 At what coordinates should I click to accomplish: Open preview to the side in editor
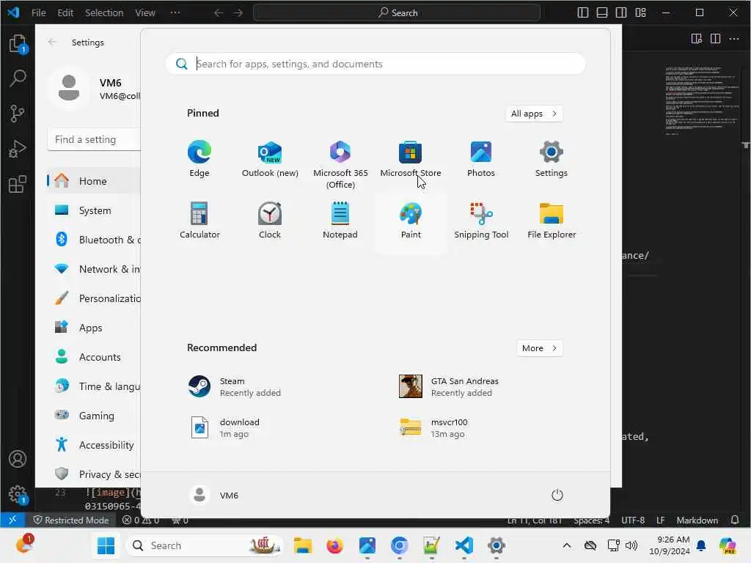(x=697, y=38)
